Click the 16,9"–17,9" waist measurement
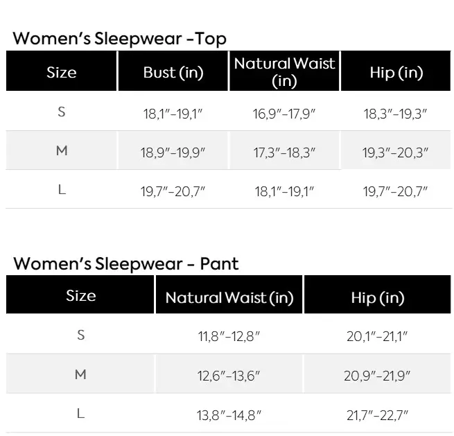This screenshot has height=436, width=454. click(x=284, y=114)
